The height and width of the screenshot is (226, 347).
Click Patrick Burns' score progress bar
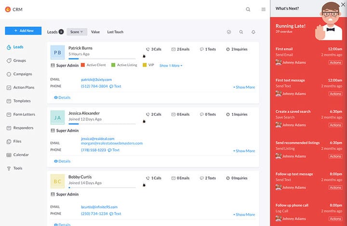point(102,59)
